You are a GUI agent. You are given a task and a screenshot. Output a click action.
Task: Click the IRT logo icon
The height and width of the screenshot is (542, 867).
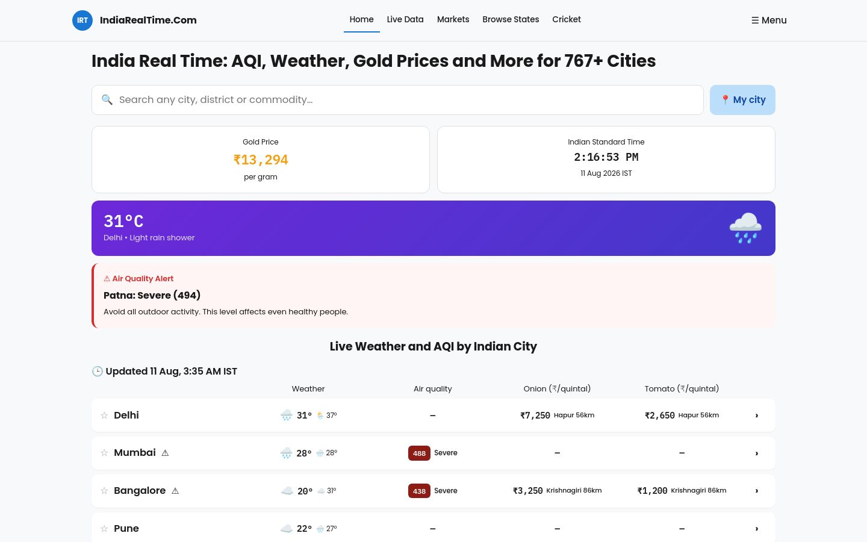[x=82, y=20]
